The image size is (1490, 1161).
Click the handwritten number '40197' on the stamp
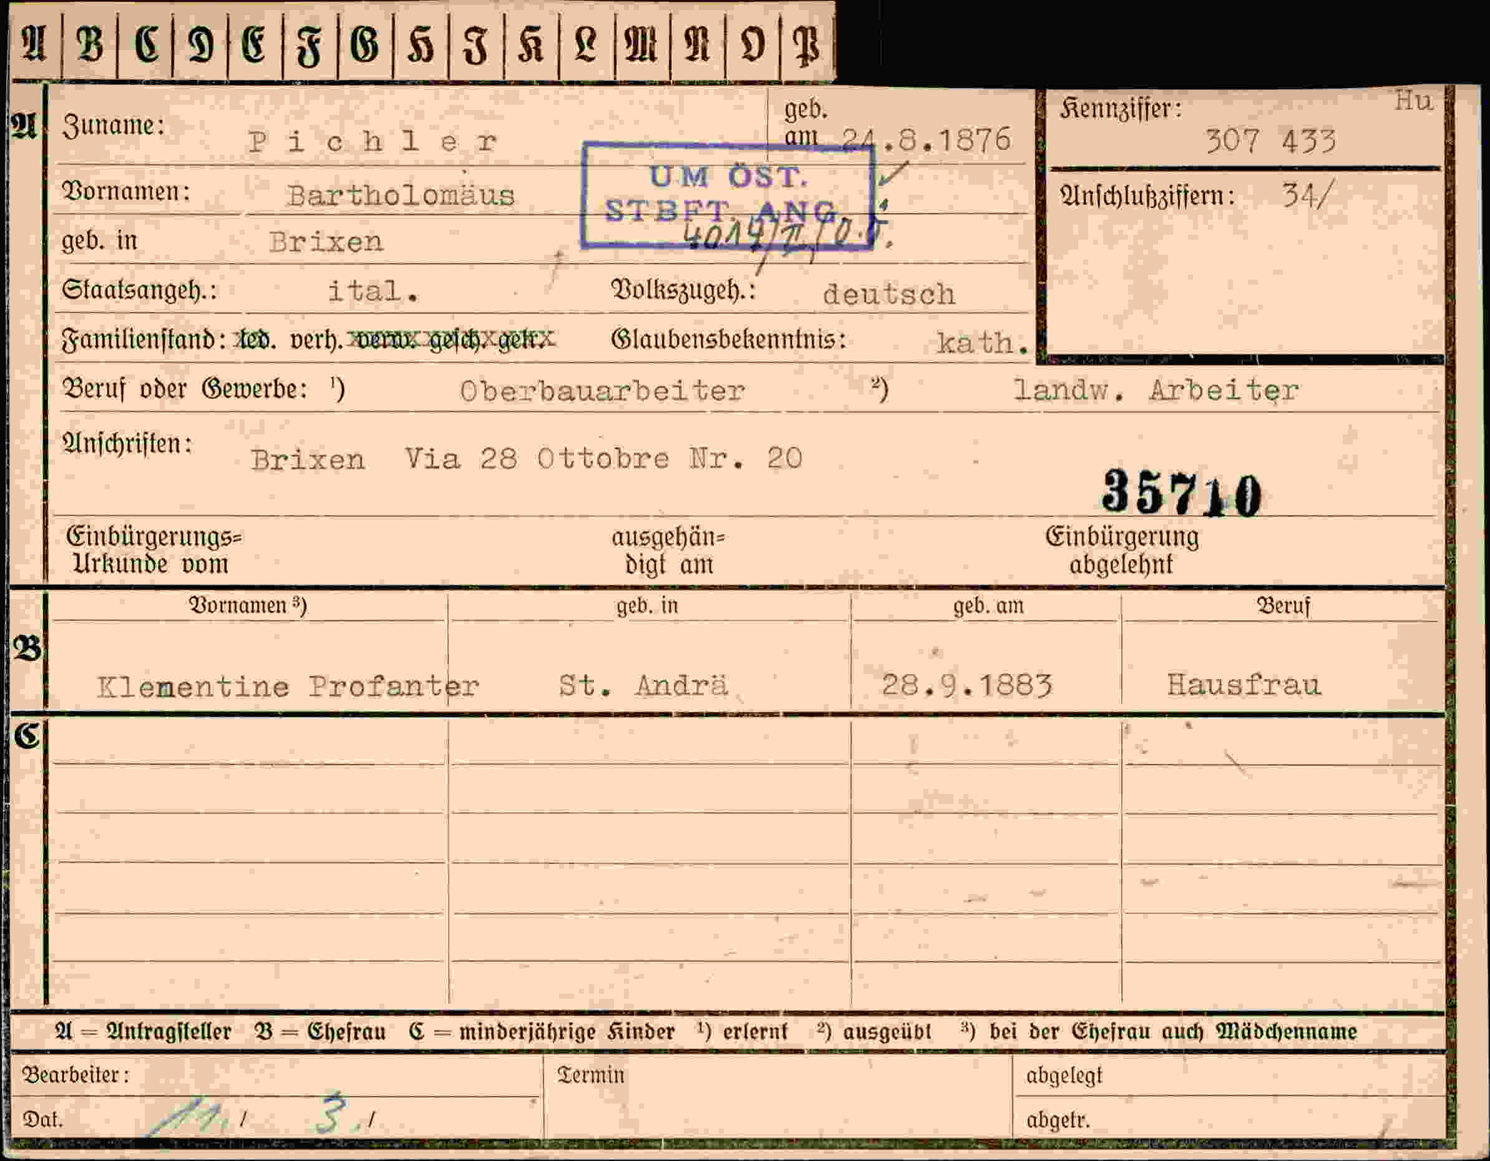[724, 235]
